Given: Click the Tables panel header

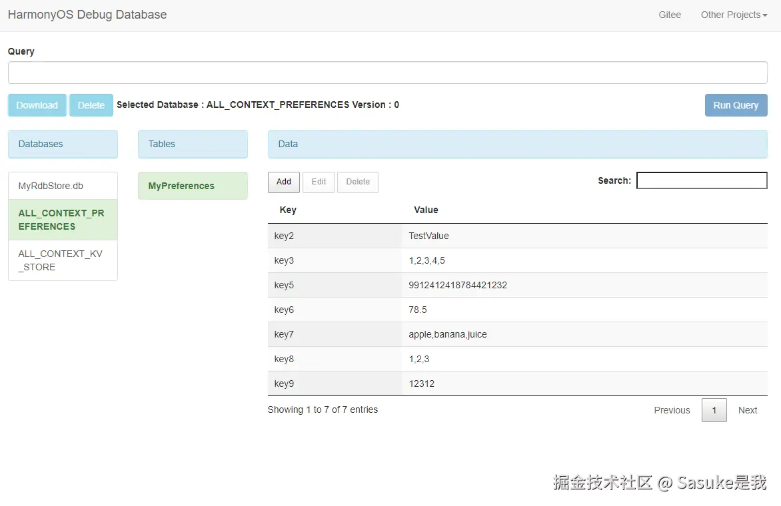Looking at the screenshot, I should (x=193, y=144).
